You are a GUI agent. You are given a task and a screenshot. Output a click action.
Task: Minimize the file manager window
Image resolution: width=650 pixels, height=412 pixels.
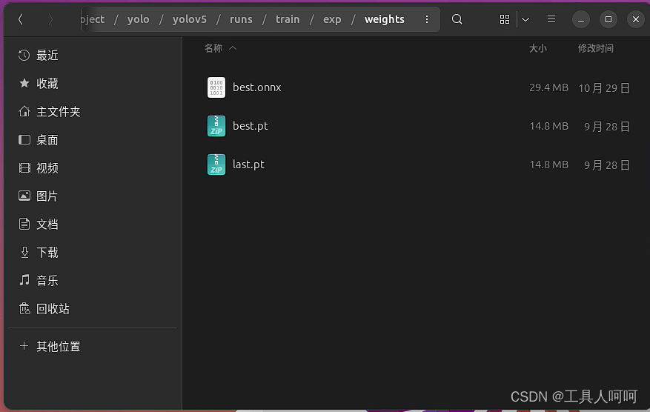point(581,19)
